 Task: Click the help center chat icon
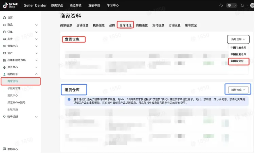[x=4, y=149]
